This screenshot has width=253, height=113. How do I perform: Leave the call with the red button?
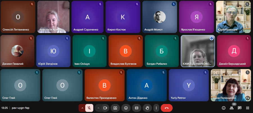tap(166, 108)
